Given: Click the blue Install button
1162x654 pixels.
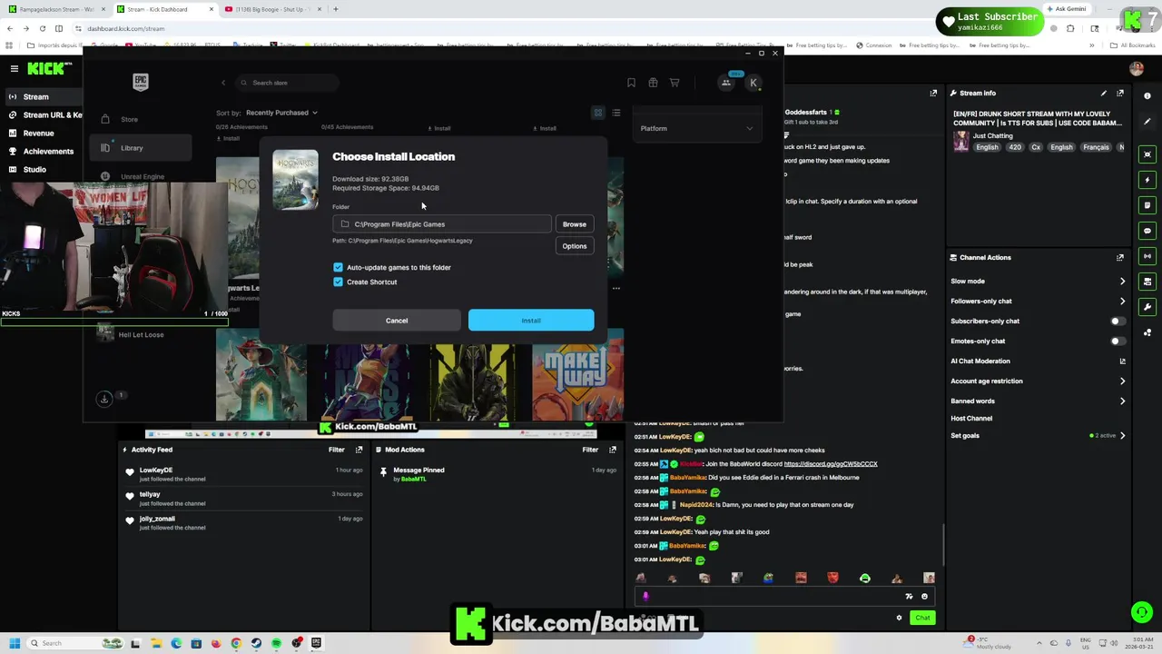Looking at the screenshot, I should point(531,321).
